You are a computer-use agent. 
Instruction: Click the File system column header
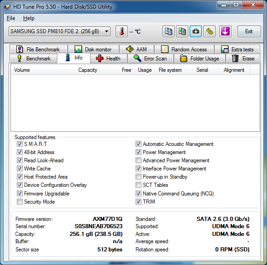point(170,70)
